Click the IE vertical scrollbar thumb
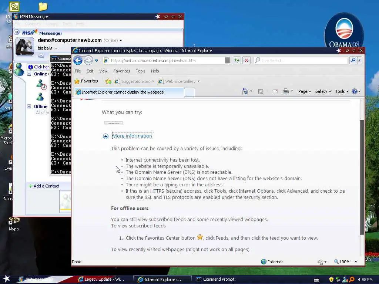 (362, 177)
